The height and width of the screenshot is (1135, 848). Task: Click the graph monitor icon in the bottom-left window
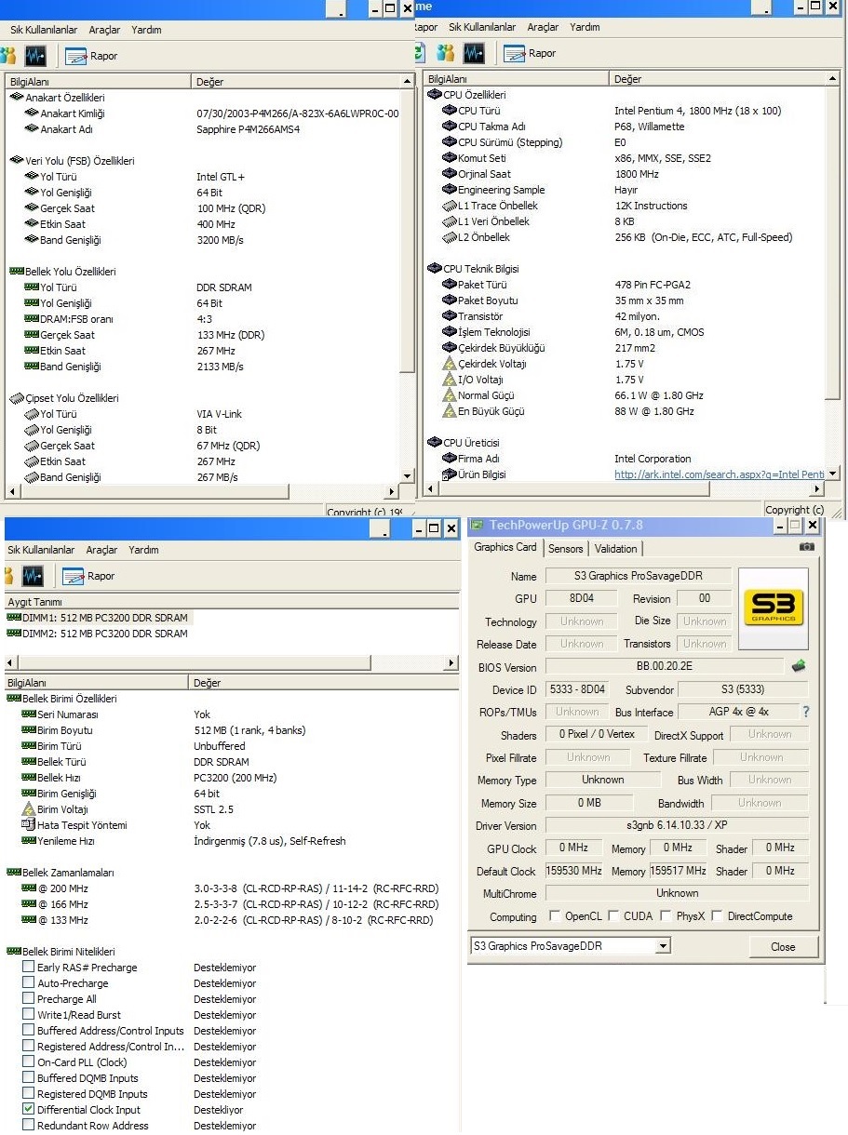pyautogui.click(x=33, y=576)
